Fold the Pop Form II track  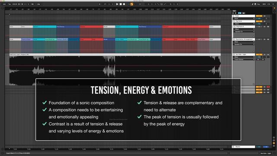pyautogui.click(x=235, y=26)
